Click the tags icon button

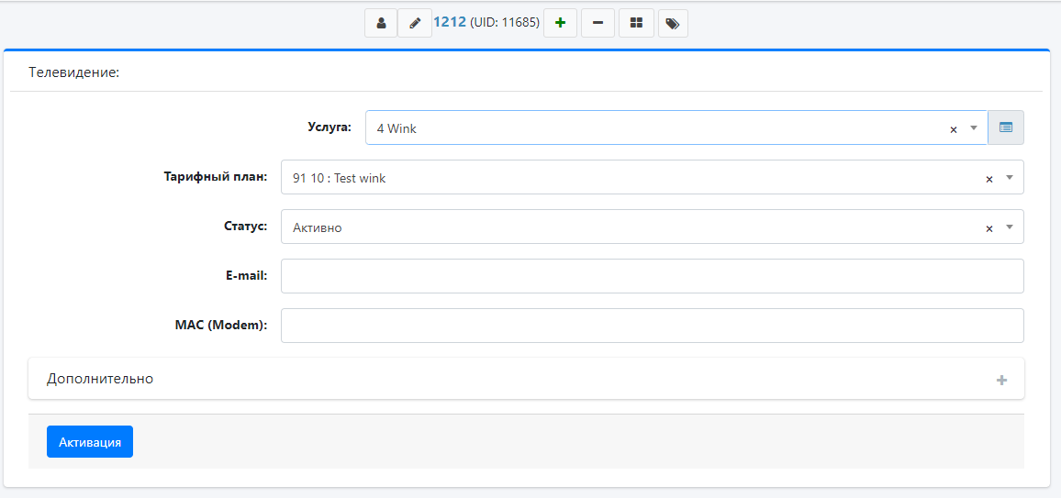point(673,23)
